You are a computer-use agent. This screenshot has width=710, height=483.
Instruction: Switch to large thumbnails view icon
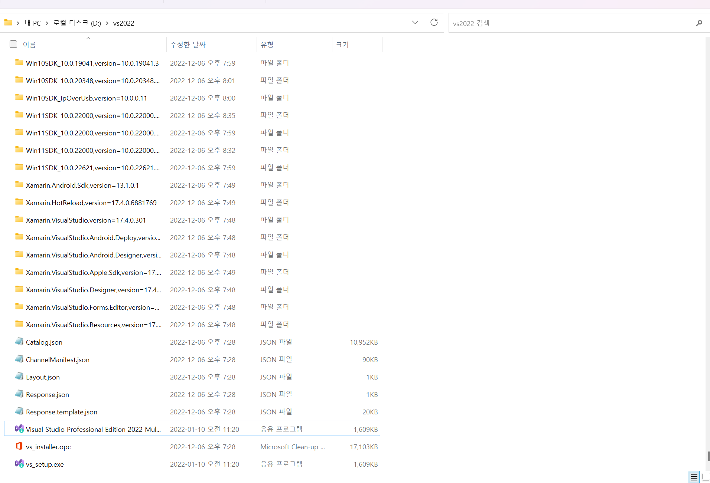click(x=706, y=477)
